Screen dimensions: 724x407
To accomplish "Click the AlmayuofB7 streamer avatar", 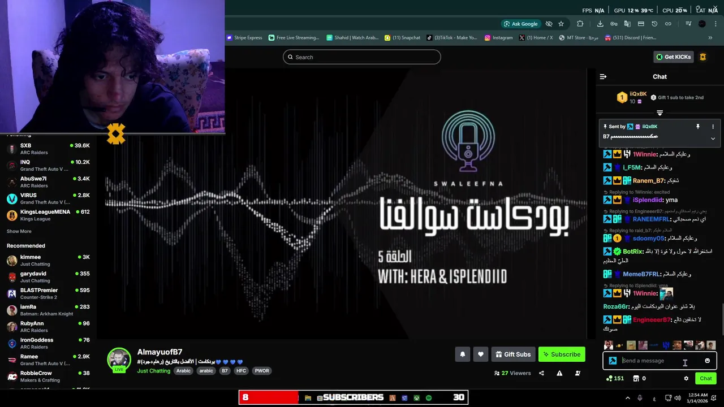I will pyautogui.click(x=119, y=360).
